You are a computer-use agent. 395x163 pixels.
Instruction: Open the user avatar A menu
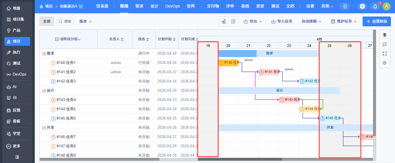[387, 6]
